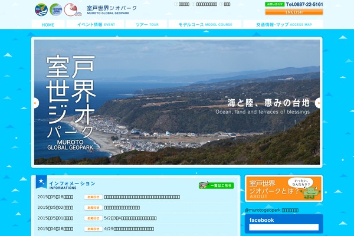Open the EVENT information tab

tap(96, 24)
